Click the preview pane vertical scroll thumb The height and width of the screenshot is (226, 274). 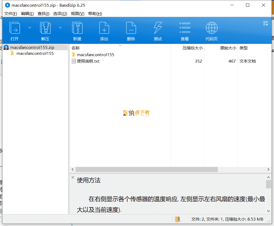[x=268, y=184]
